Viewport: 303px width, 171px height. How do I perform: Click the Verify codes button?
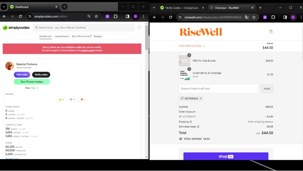coord(41,74)
